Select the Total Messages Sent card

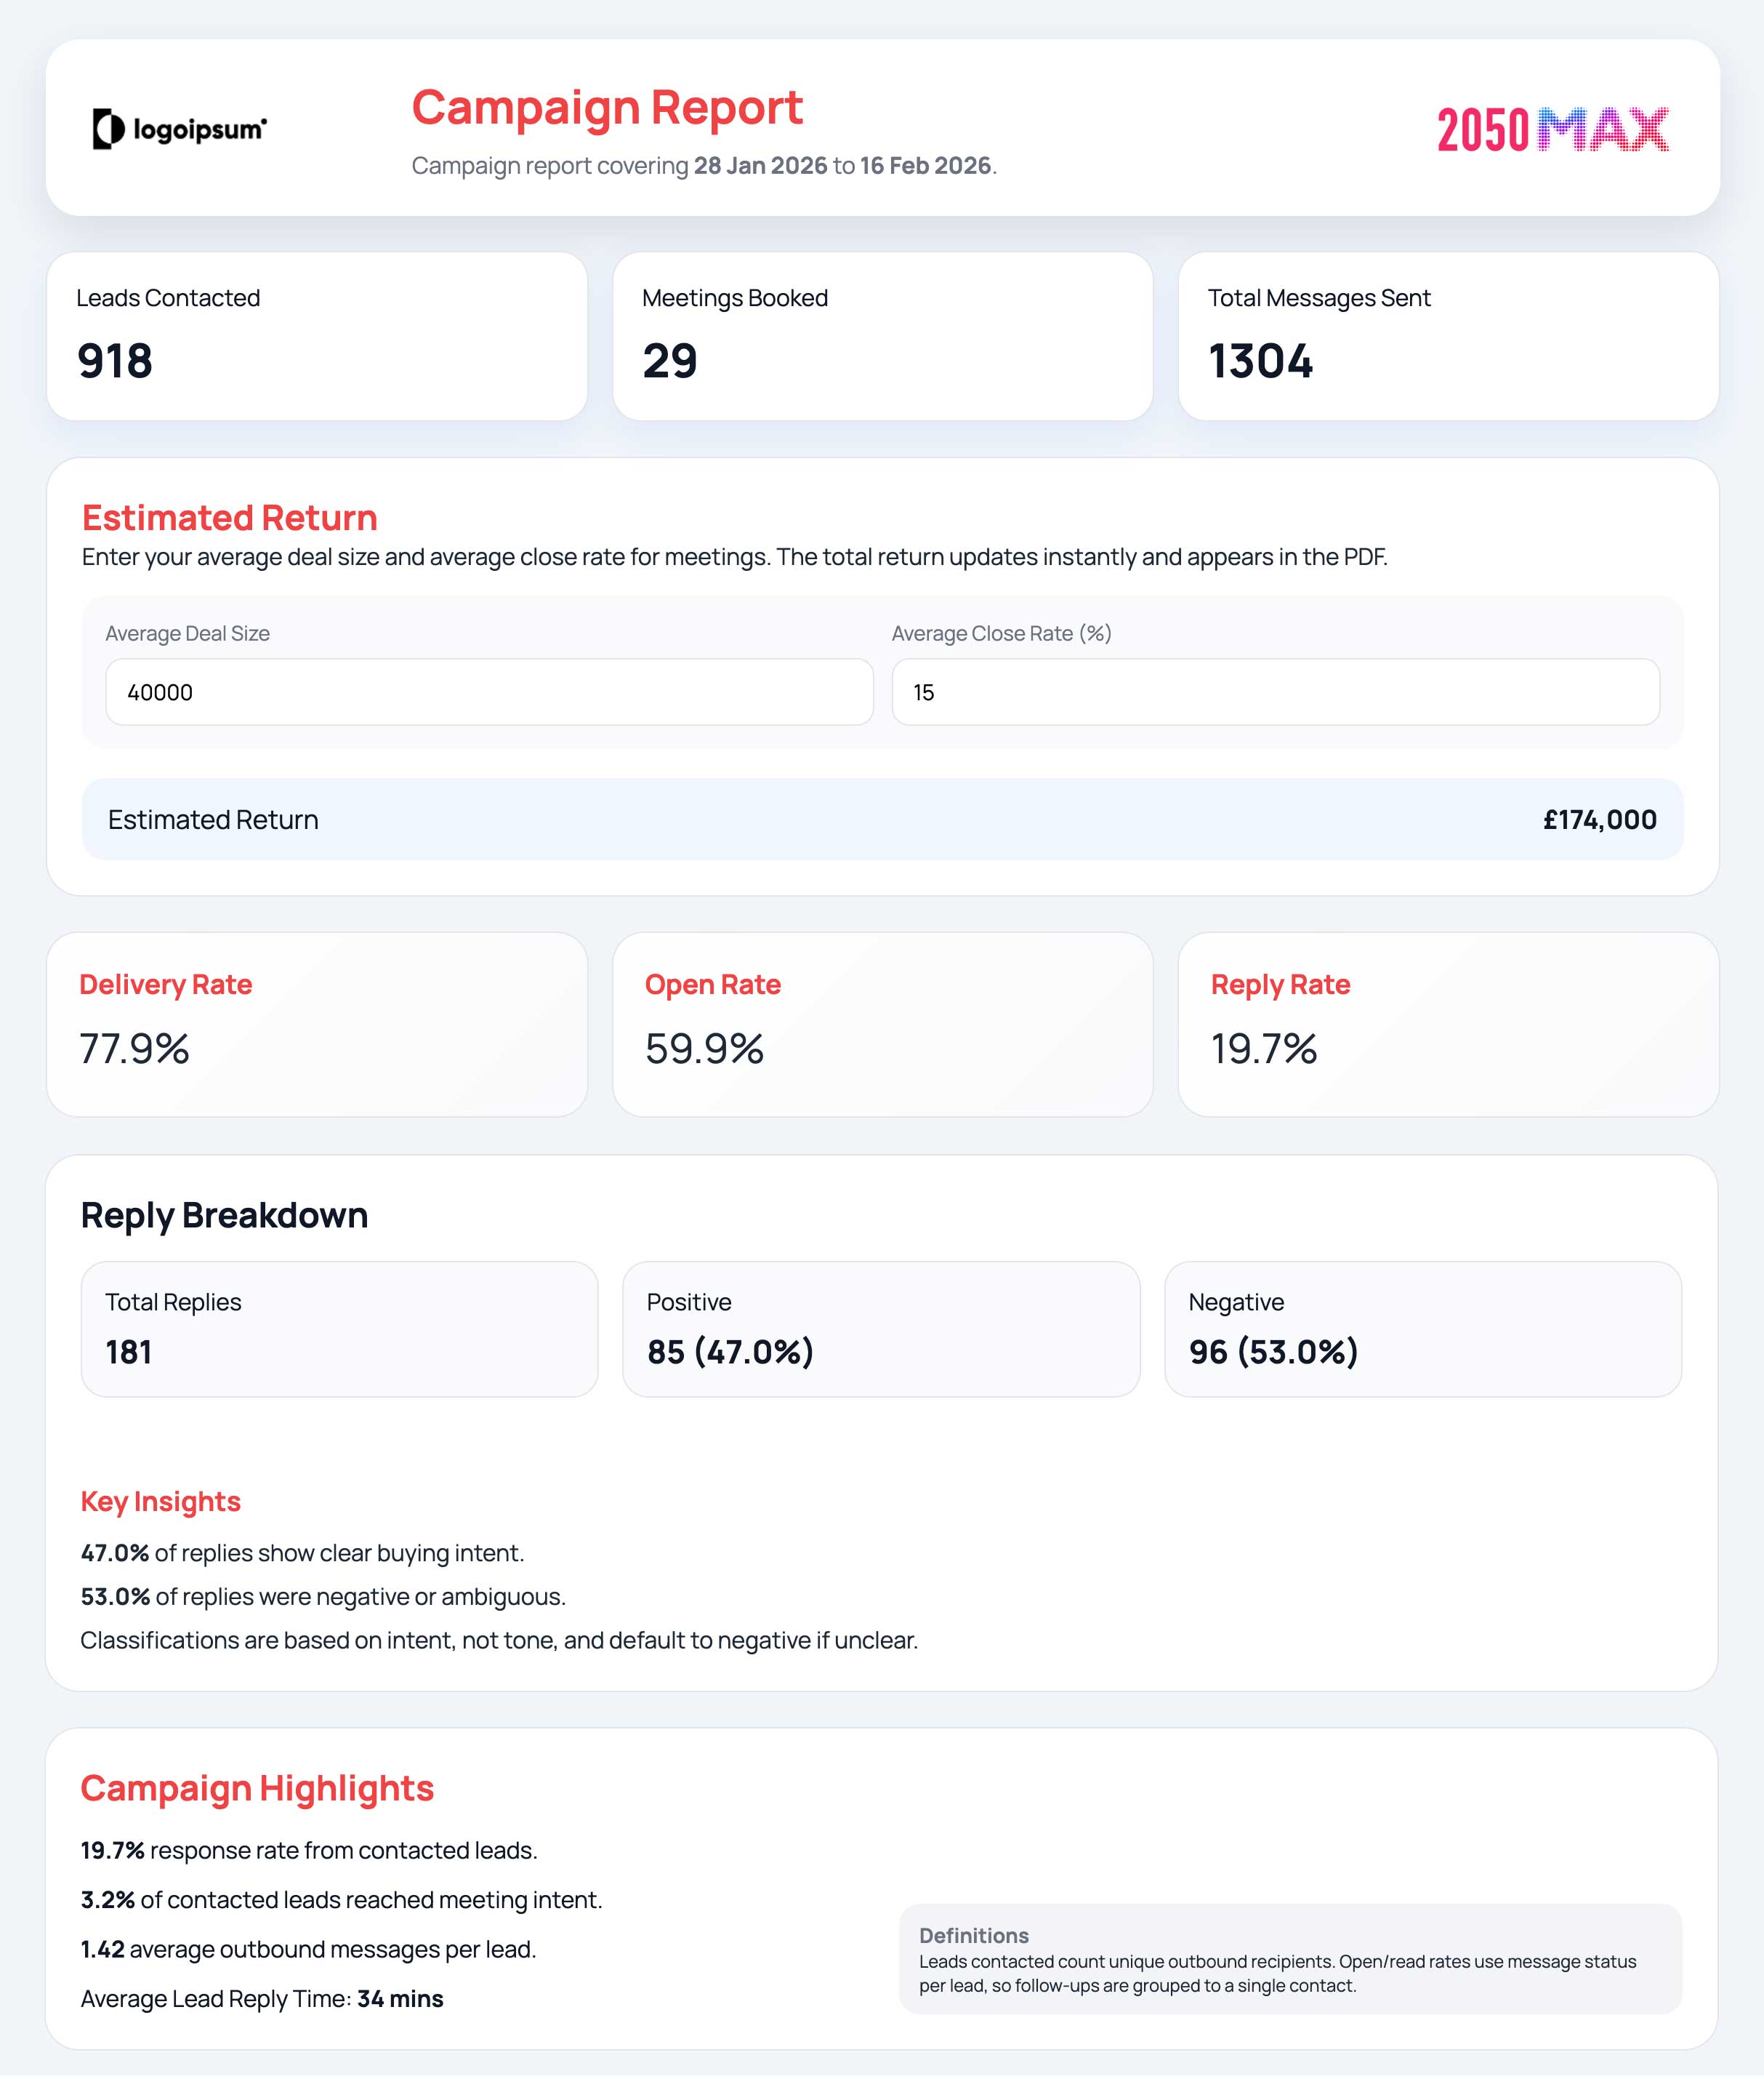click(x=1448, y=336)
